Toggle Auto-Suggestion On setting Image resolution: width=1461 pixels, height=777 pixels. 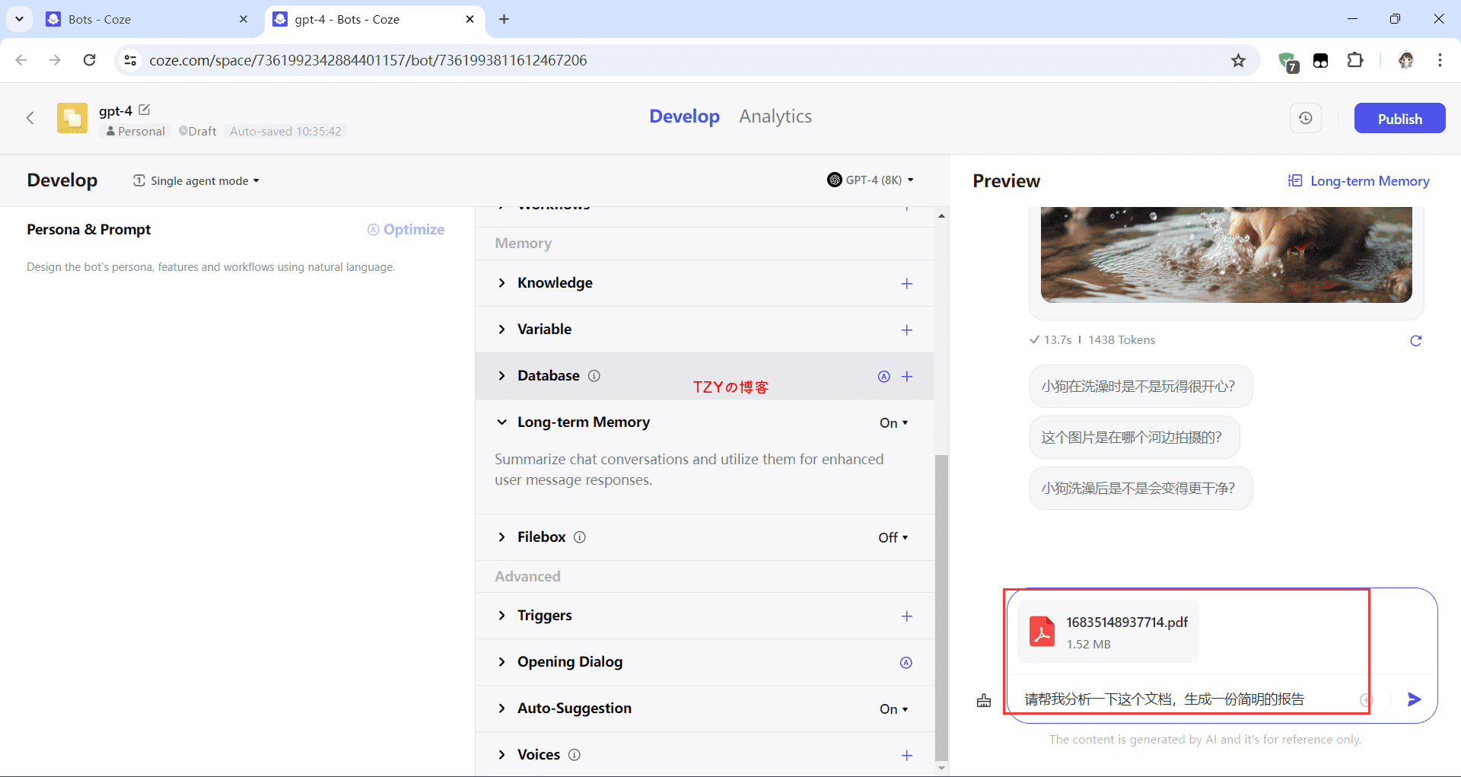pos(893,709)
